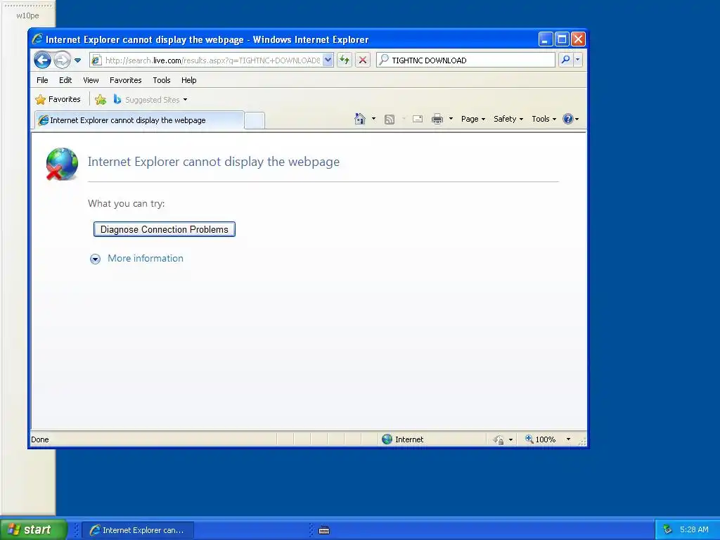720x540 pixels.
Task: Open the Page command bar menu
Action: click(x=473, y=119)
